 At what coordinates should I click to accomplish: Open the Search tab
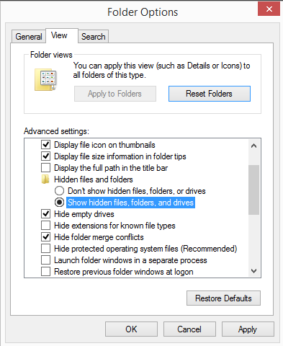[x=94, y=37]
